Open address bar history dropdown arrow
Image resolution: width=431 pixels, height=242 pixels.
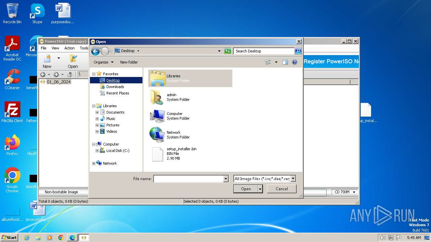(219, 51)
